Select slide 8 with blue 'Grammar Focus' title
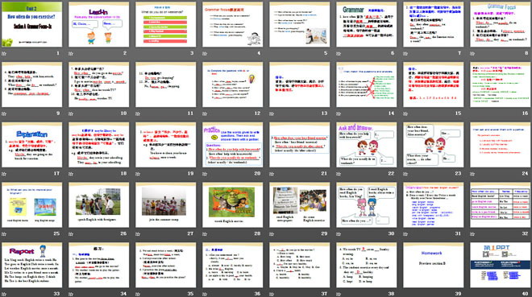 (x=501, y=24)
